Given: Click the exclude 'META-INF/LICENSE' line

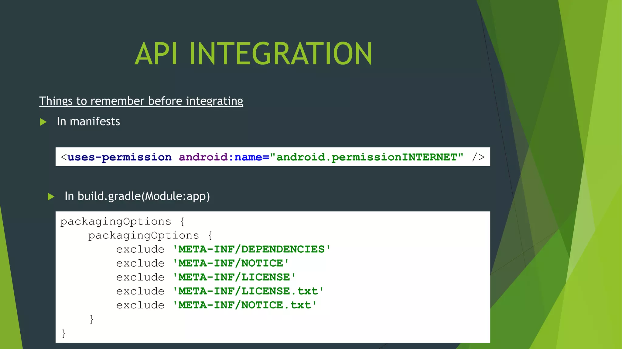Looking at the screenshot, I should [206, 277].
